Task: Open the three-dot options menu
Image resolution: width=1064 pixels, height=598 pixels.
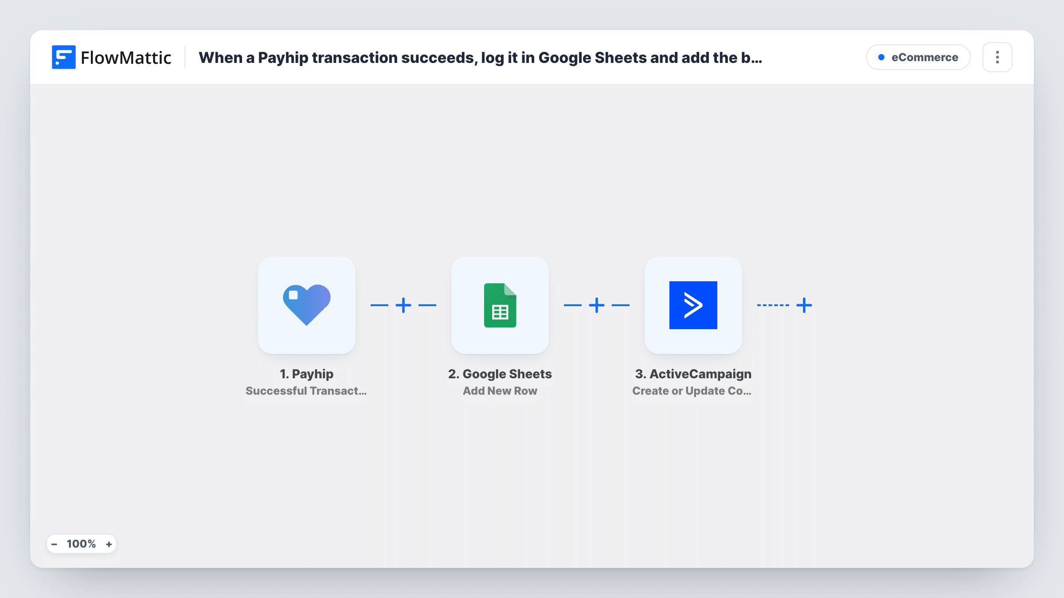Action: [997, 57]
